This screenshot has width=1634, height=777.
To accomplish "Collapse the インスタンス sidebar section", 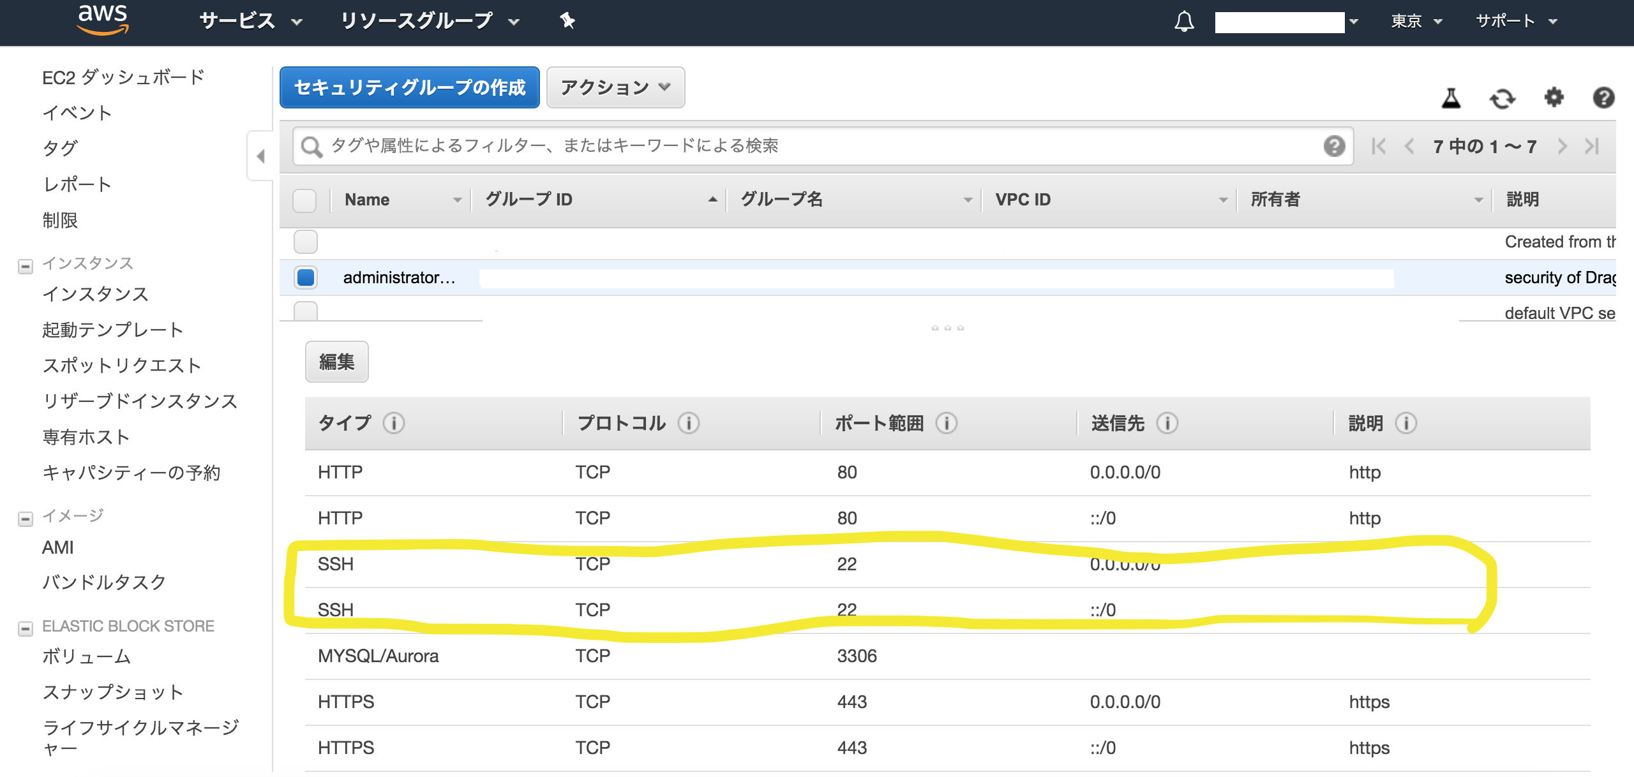I will 26,265.
